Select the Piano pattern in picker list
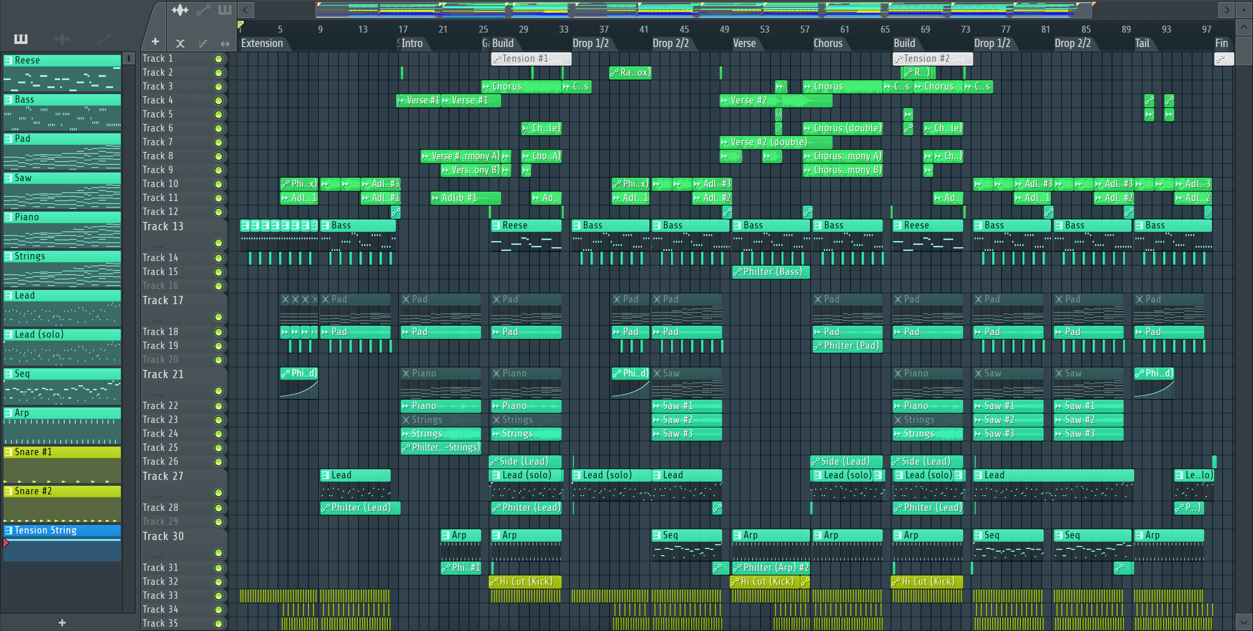Viewport: 1253px width, 631px height. point(62,230)
